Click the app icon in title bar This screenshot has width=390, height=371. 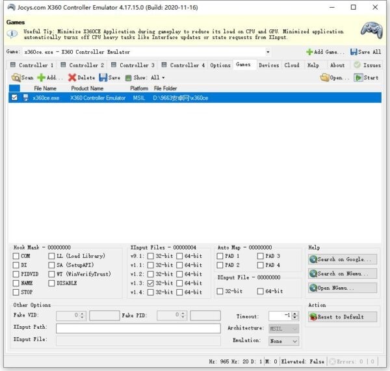pos(11,7)
